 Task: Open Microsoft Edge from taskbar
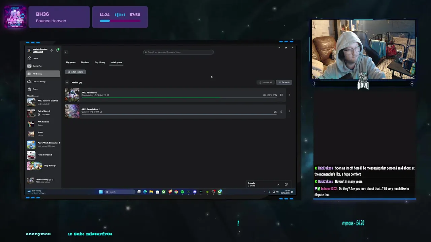coord(145,192)
